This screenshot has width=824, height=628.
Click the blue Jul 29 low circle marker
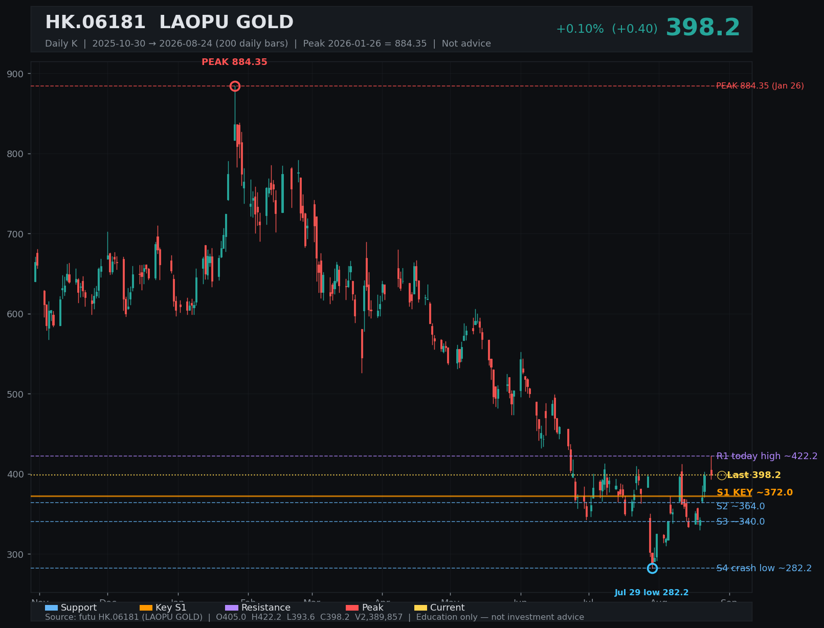pyautogui.click(x=652, y=568)
